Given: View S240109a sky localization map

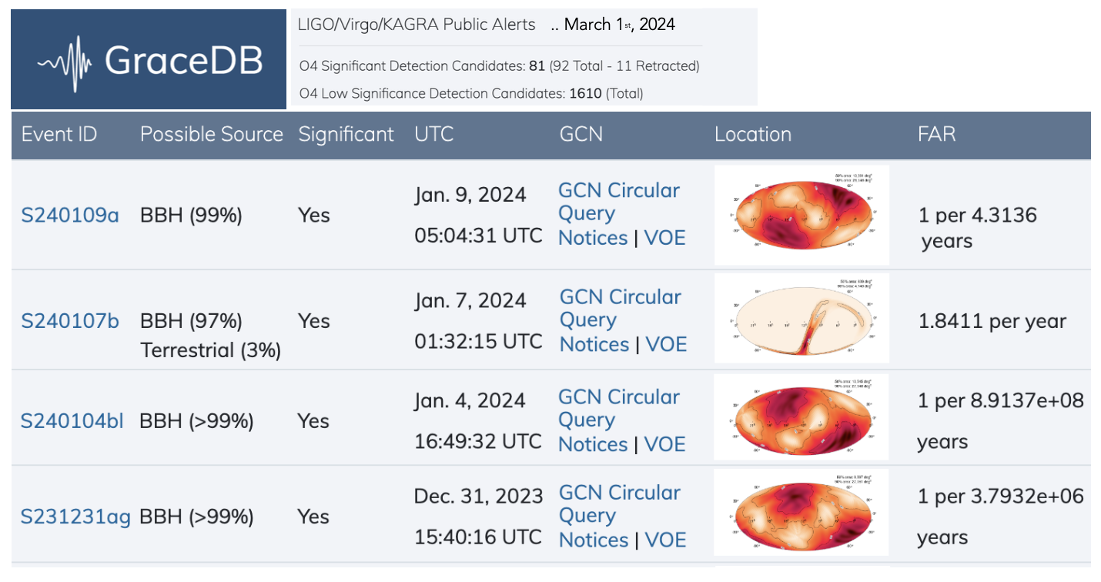Looking at the screenshot, I should (801, 215).
